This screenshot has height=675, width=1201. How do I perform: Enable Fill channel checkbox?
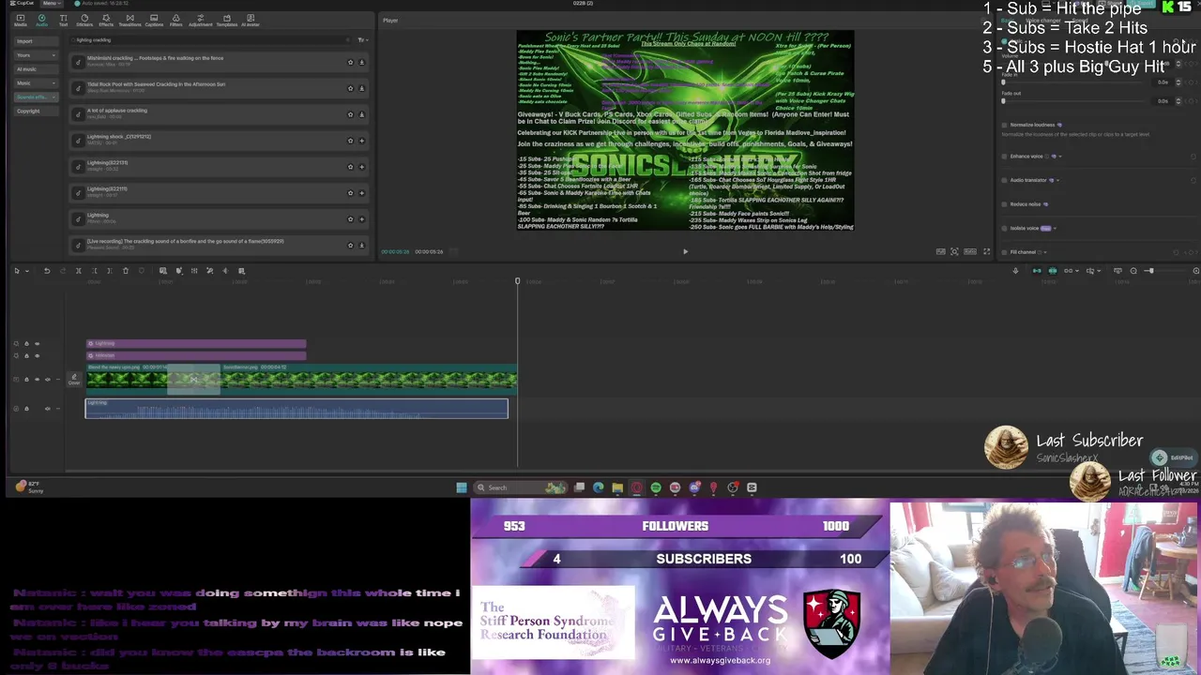(1005, 252)
